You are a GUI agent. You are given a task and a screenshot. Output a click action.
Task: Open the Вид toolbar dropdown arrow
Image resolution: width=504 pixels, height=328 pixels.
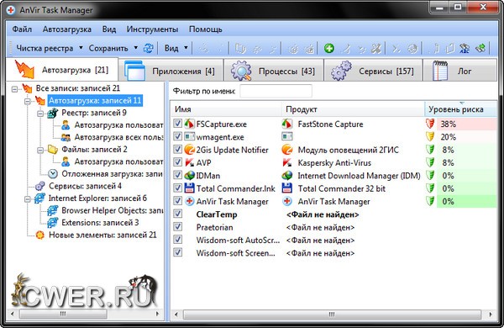(x=186, y=48)
